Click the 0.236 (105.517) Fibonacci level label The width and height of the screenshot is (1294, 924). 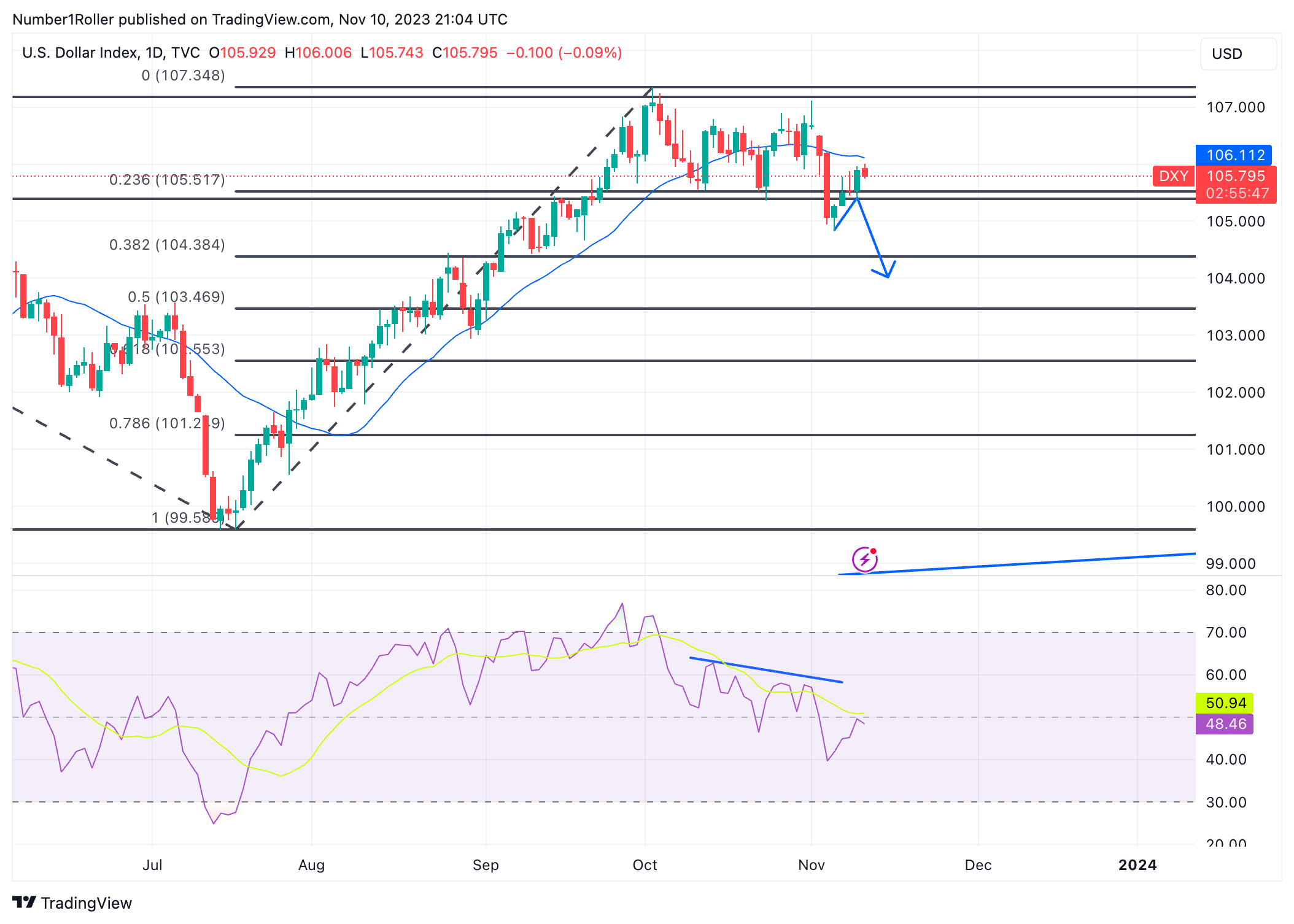click(167, 180)
